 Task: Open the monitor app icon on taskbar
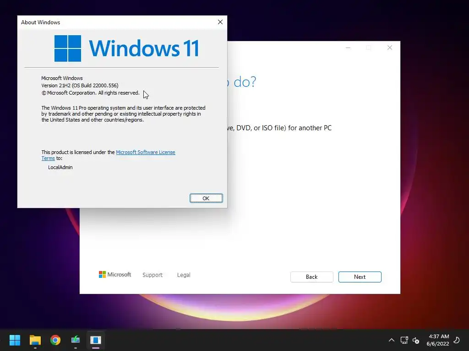point(76,340)
